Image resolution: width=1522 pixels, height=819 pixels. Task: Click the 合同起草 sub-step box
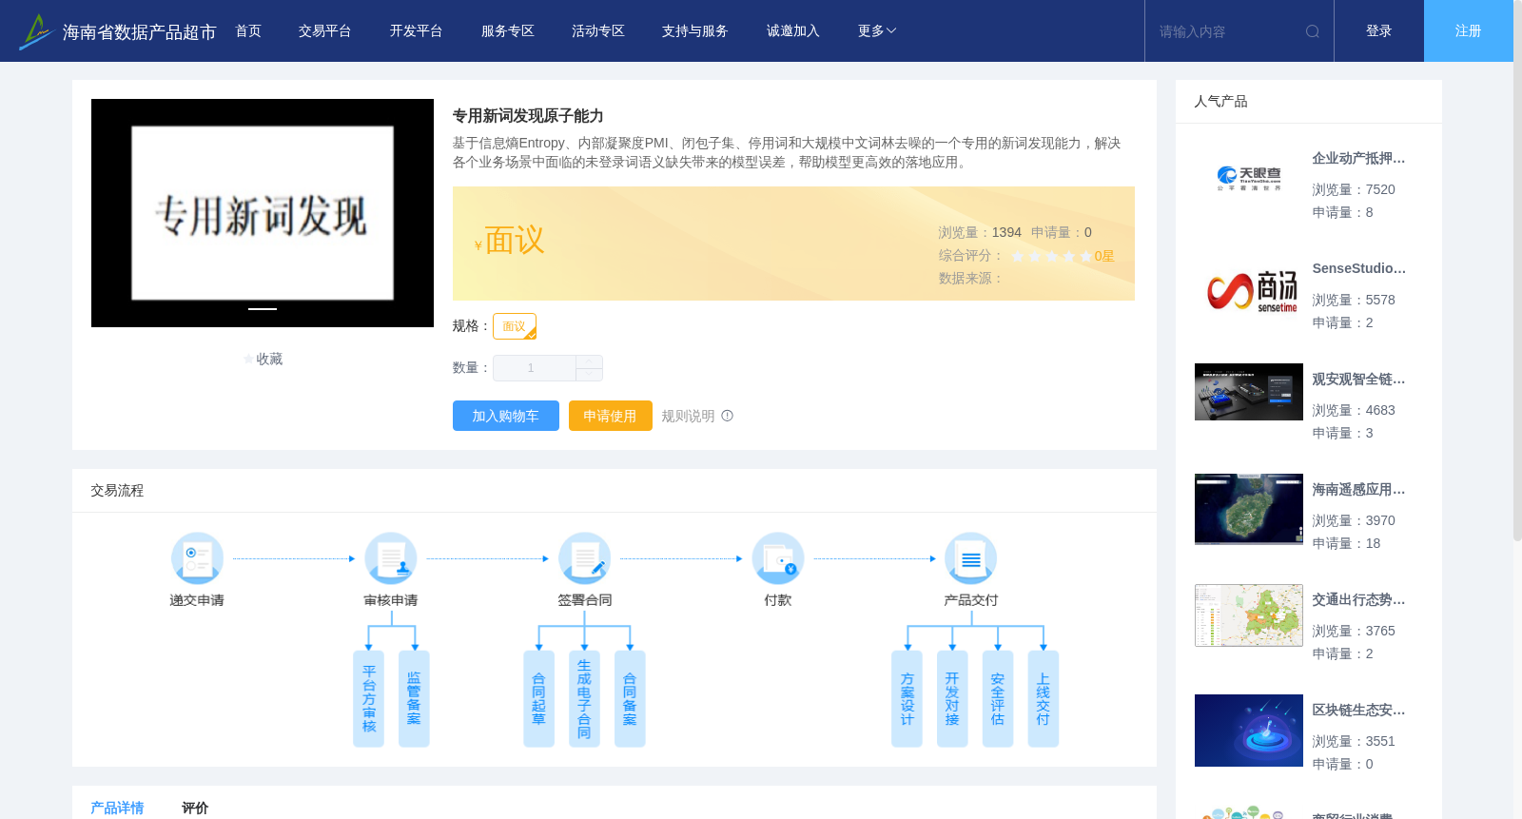coord(538,699)
